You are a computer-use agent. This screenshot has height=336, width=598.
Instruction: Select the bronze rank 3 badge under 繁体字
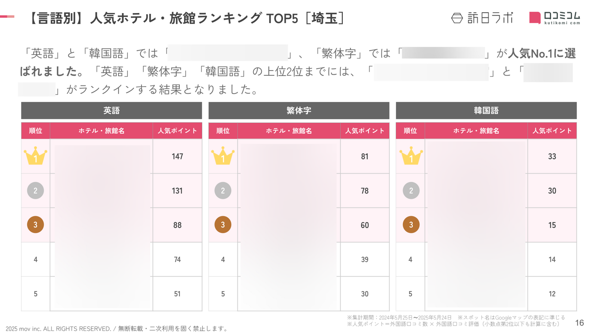223,225
